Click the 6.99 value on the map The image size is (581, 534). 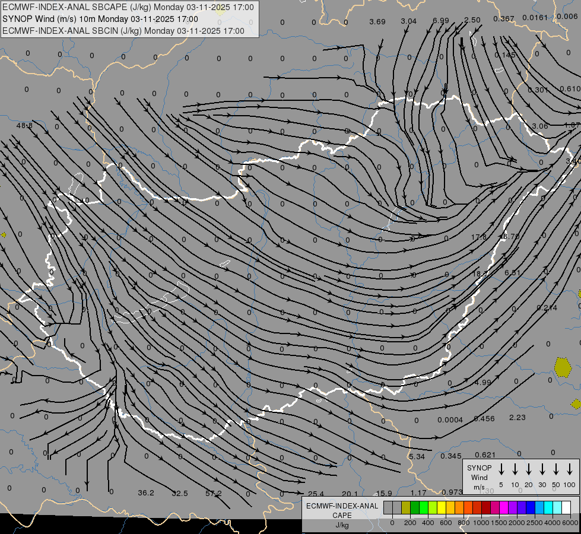tap(441, 21)
